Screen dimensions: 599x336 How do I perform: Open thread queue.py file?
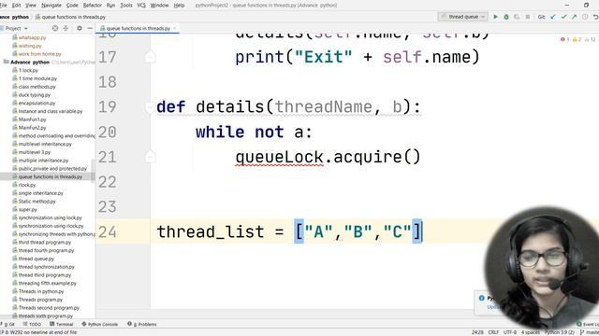(34, 259)
